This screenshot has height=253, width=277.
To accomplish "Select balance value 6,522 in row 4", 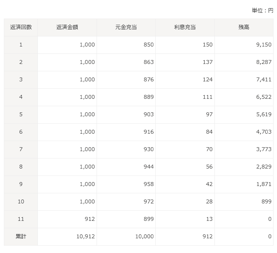I will (264, 97).
